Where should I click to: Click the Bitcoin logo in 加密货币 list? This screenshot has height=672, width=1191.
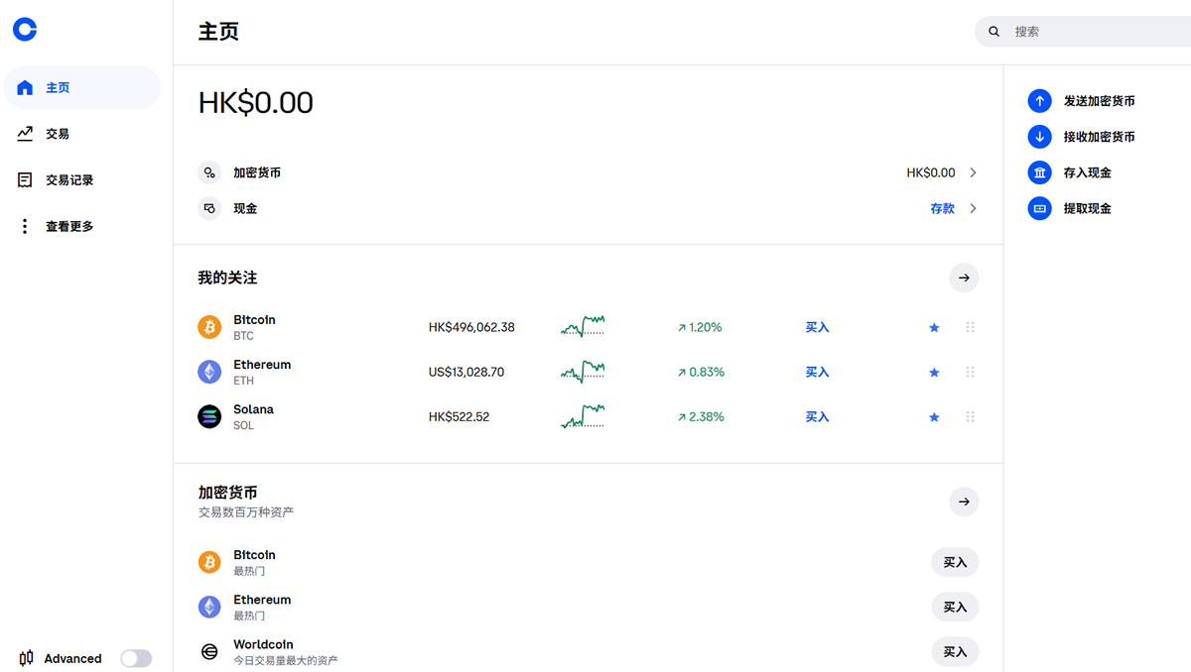pos(209,562)
